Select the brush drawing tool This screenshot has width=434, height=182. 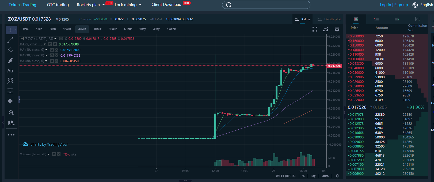click(10, 61)
